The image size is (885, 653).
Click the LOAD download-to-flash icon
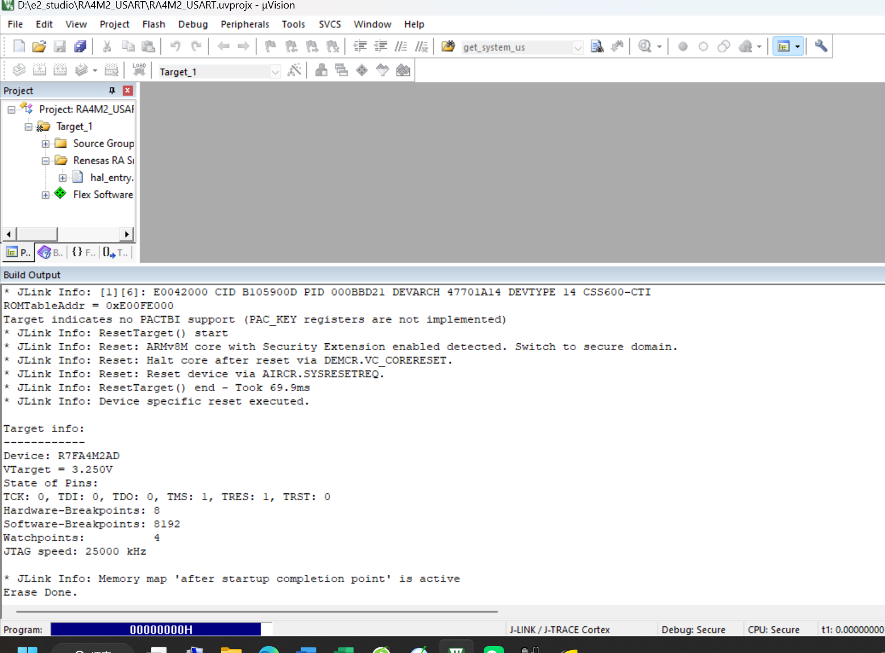139,70
